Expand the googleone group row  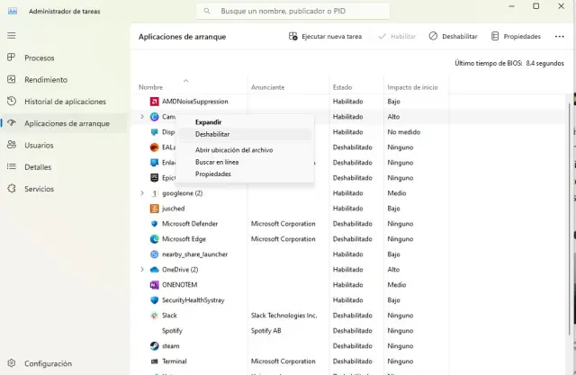[142, 193]
